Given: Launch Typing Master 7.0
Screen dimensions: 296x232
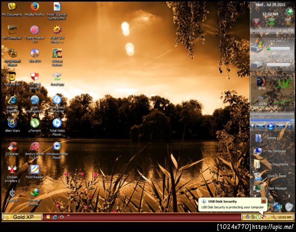Looking at the screenshot, I should (x=35, y=35).
